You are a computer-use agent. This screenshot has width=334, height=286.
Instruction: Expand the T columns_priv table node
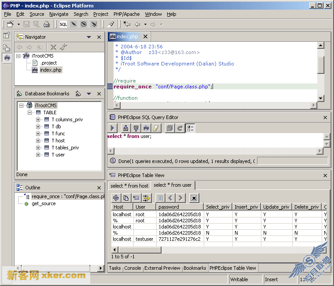pos(38,119)
